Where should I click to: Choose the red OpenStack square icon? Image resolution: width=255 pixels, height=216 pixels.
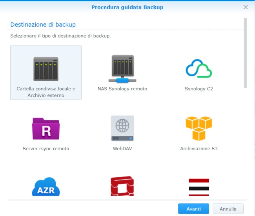[122, 186]
